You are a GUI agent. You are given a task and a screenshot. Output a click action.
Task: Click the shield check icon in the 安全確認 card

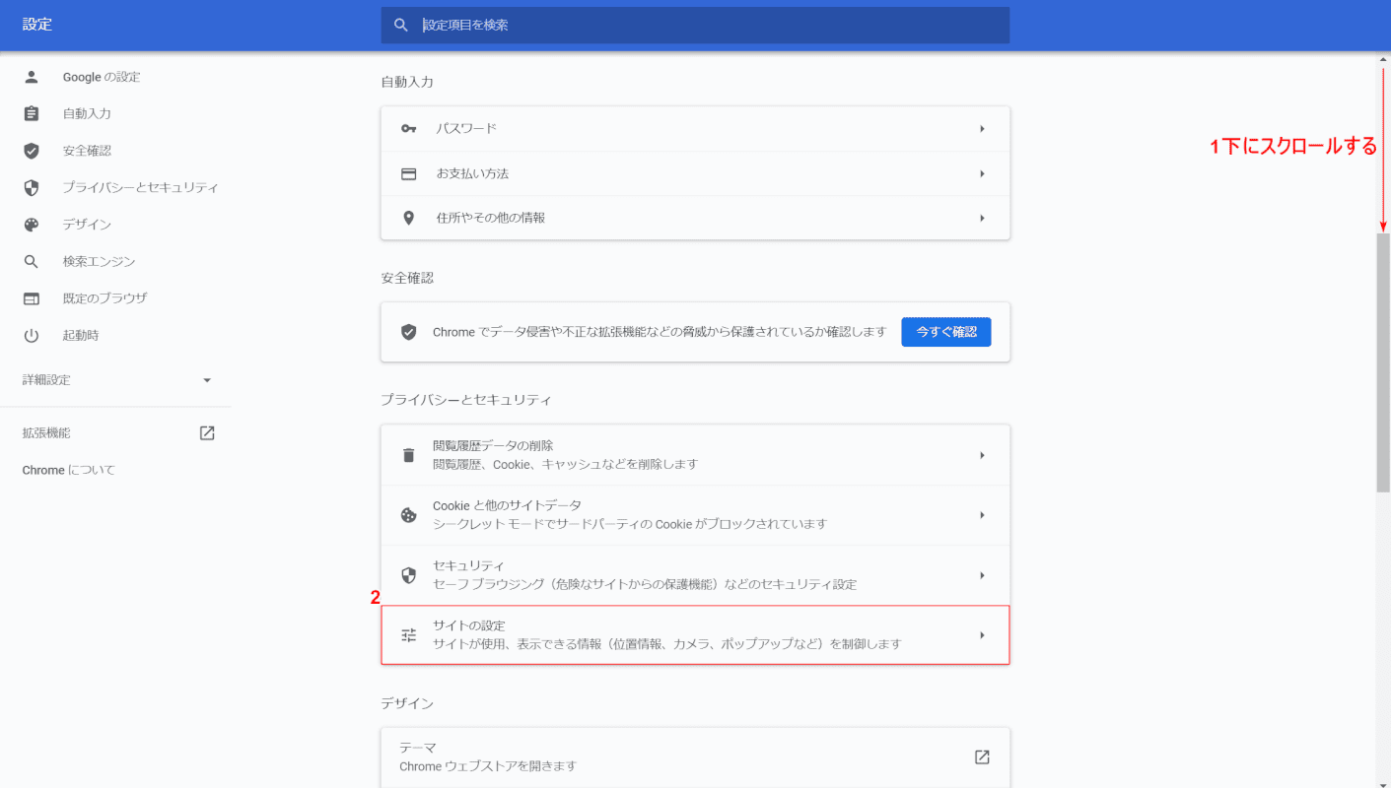click(409, 332)
